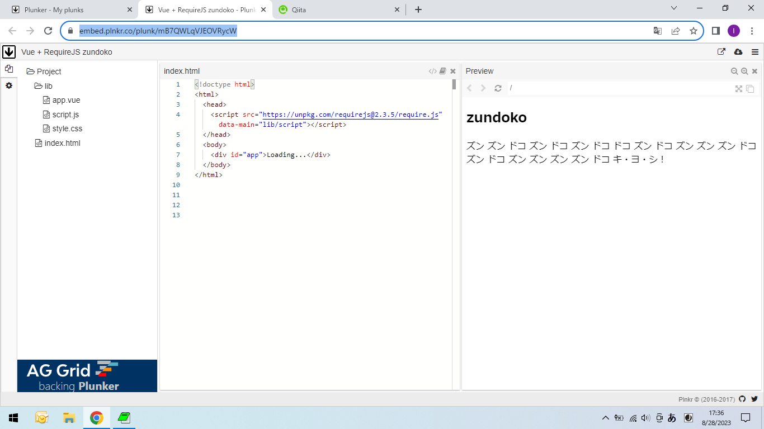The width and height of the screenshot is (764, 429).
Task: Open the Chrome profile avatar
Action: tap(733, 31)
